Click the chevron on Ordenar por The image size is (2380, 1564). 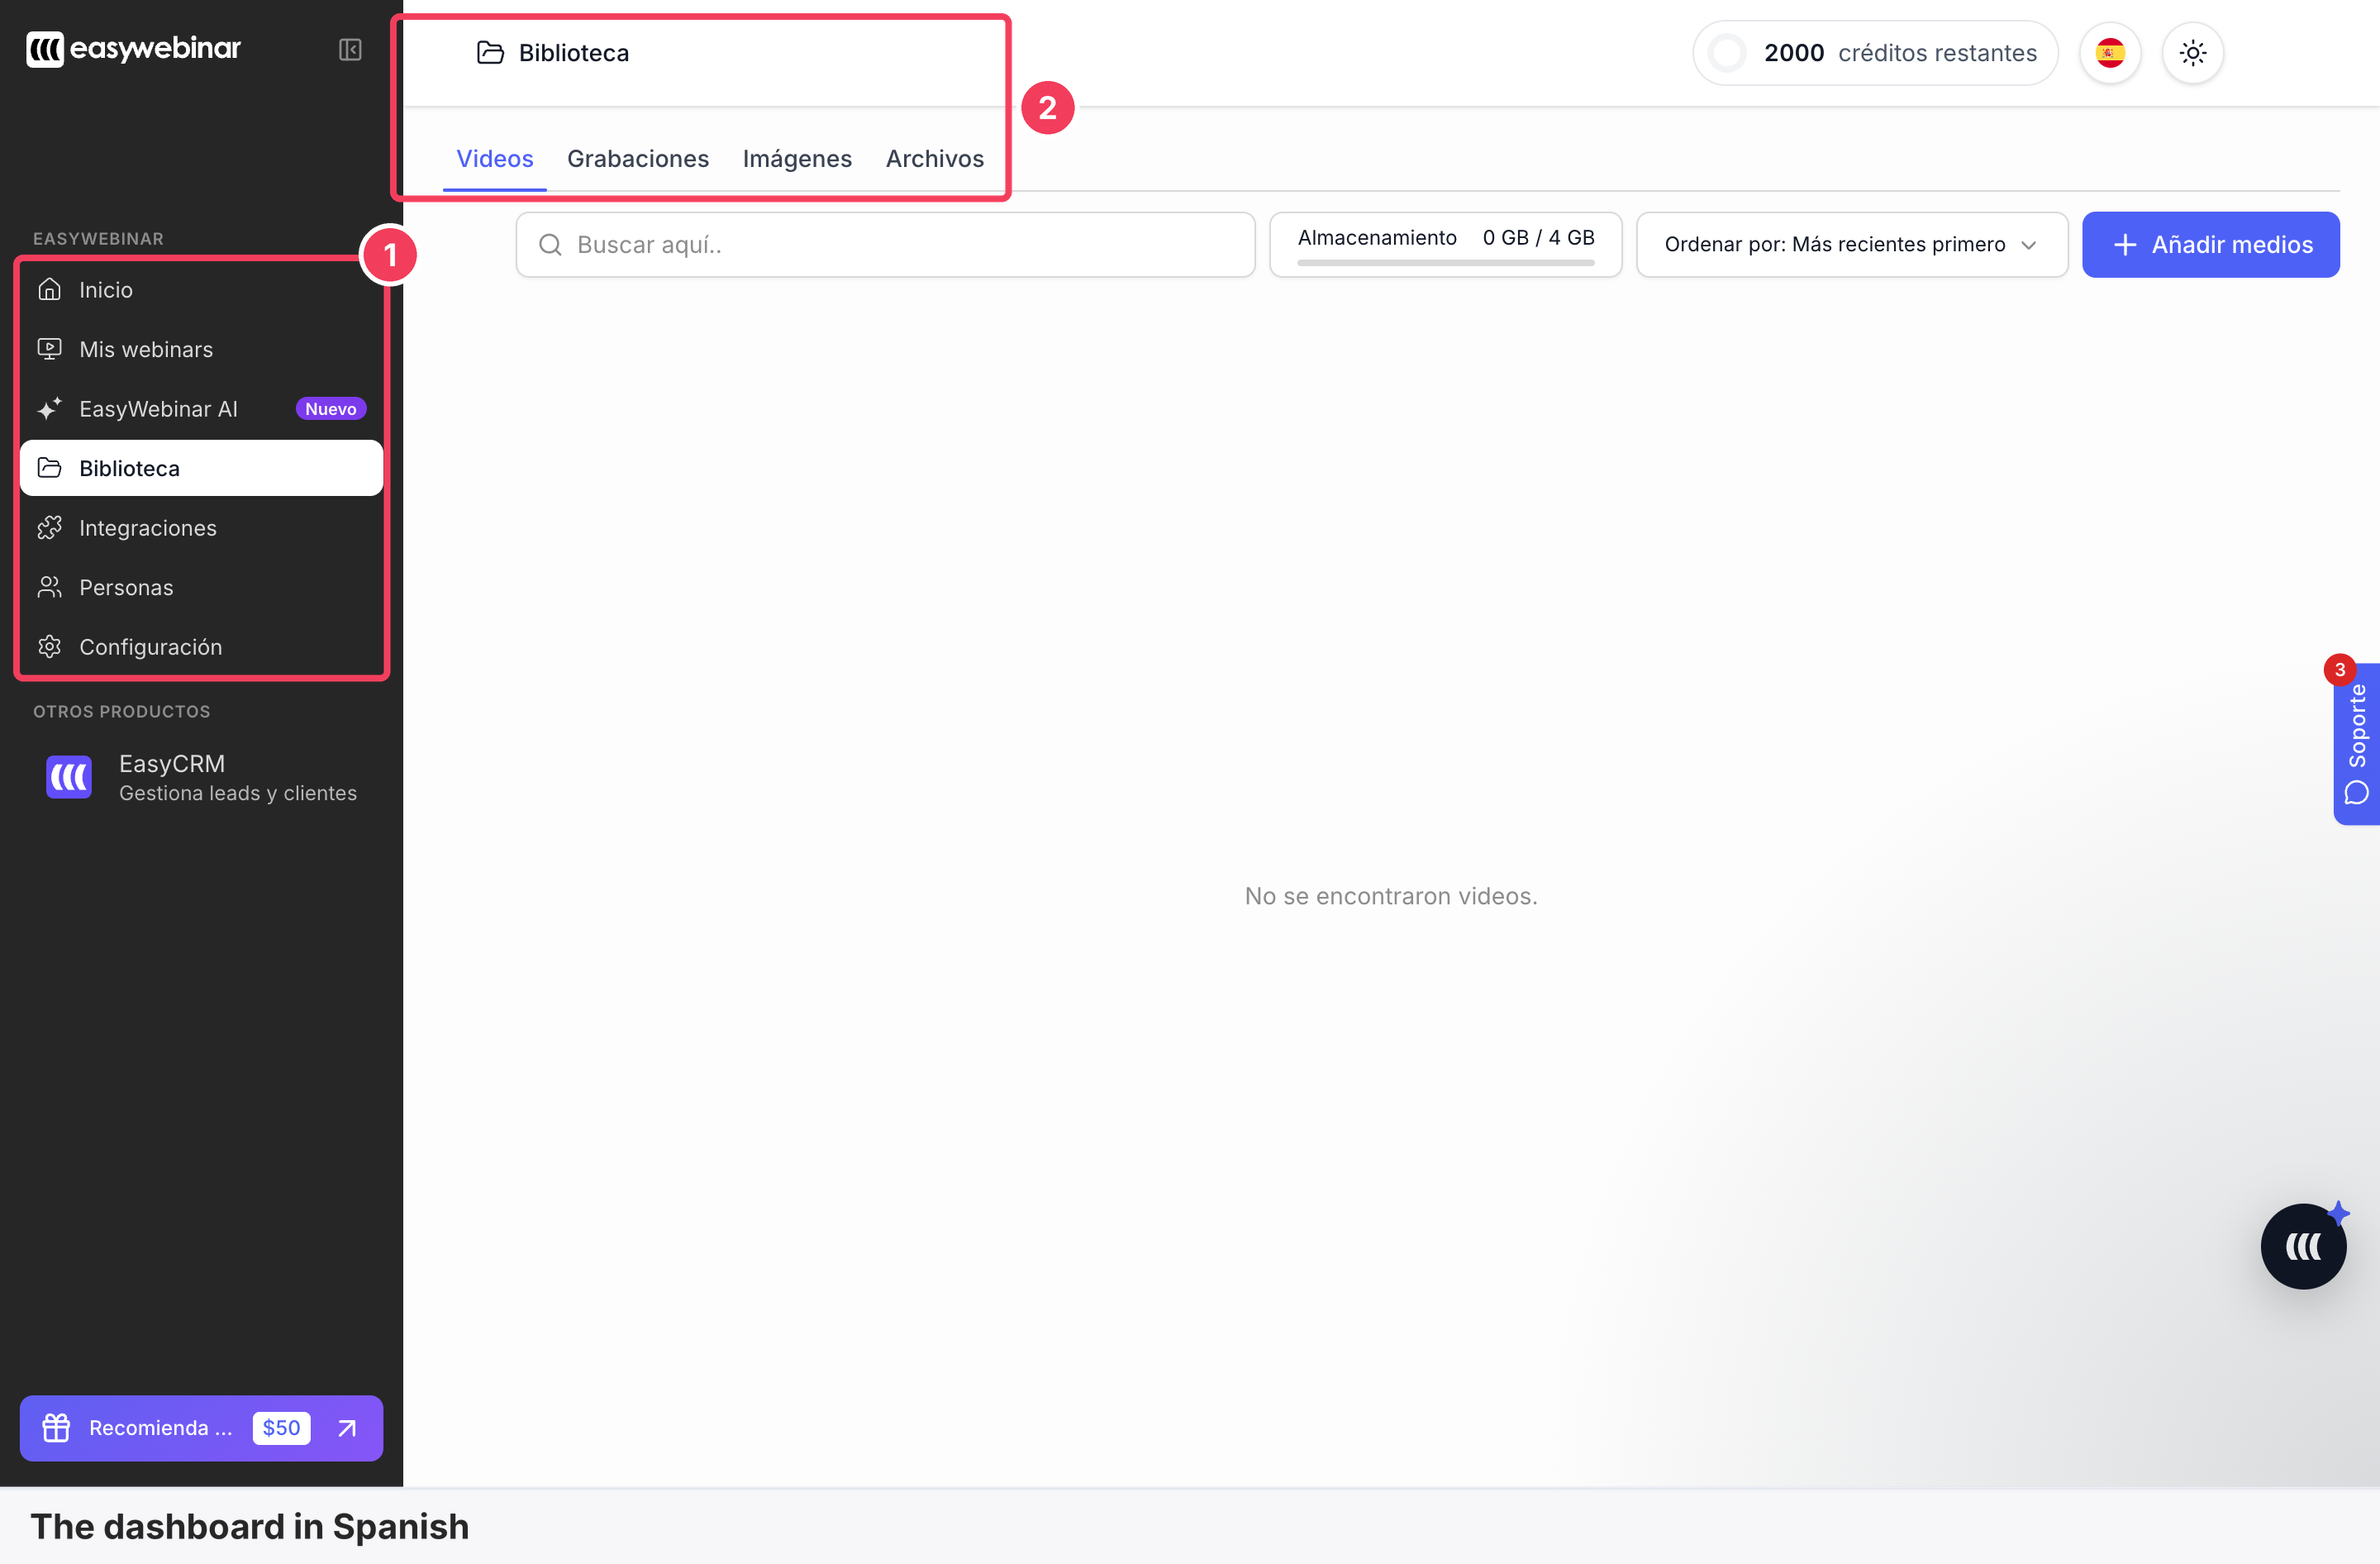(2029, 245)
